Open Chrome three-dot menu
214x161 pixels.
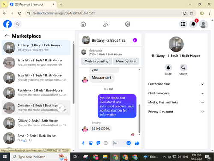tap(209, 13)
